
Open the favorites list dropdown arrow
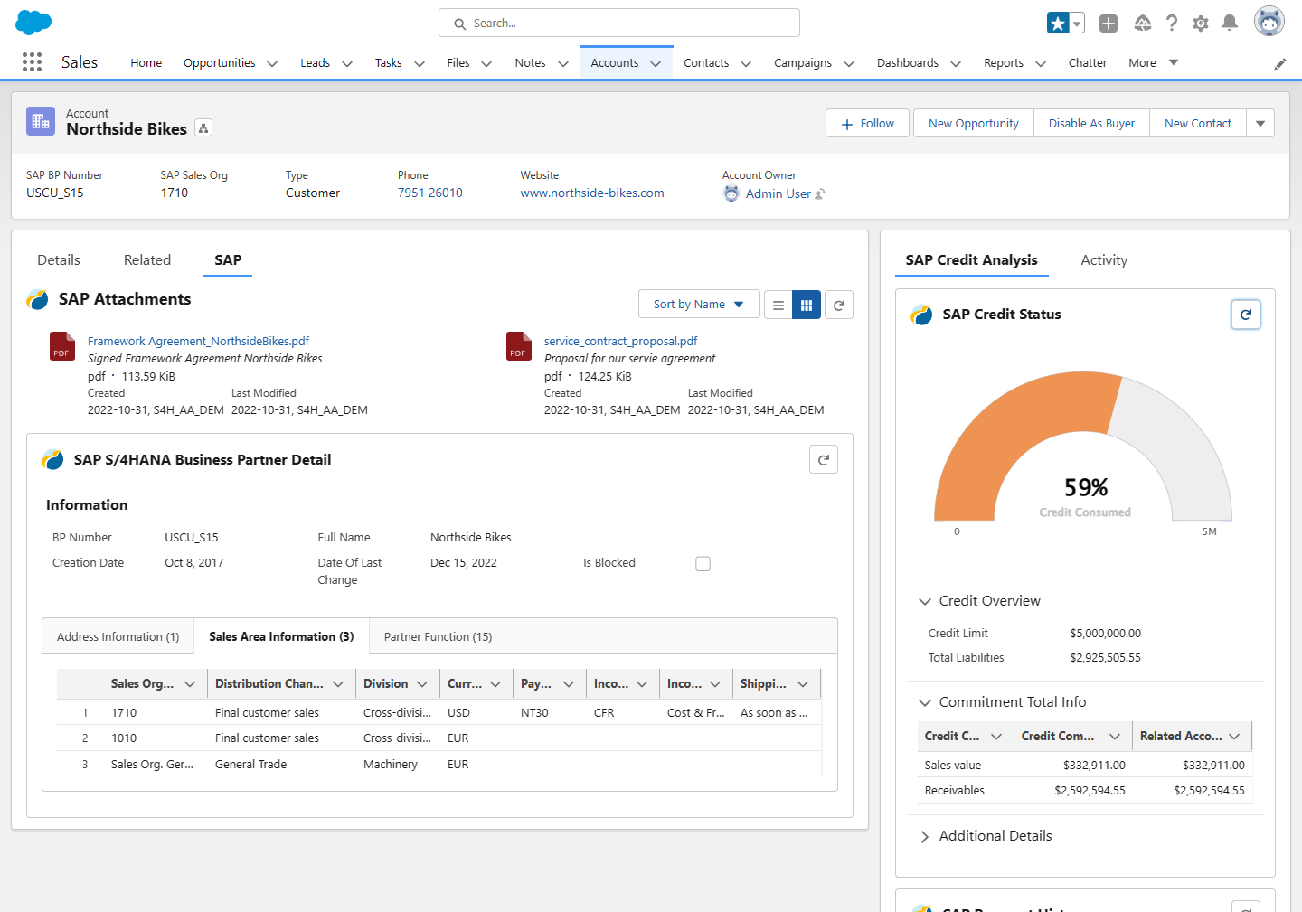click(1077, 24)
